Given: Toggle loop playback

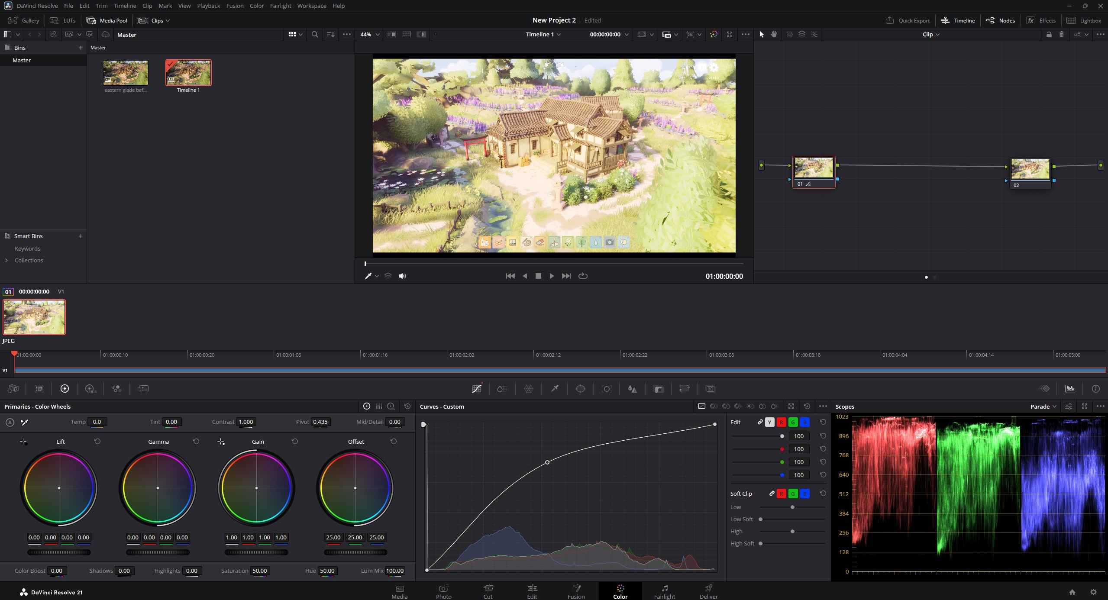Looking at the screenshot, I should (583, 276).
